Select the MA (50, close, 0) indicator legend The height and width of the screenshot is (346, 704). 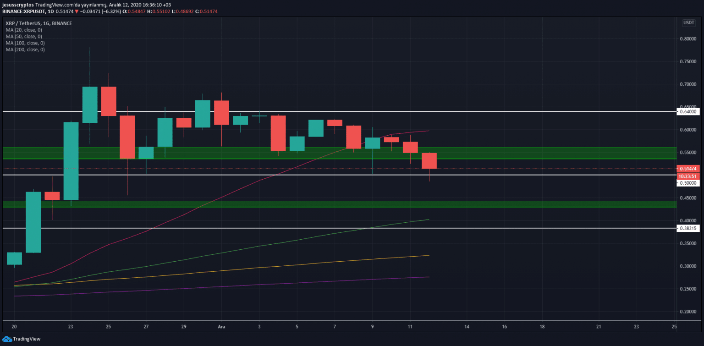tap(24, 36)
